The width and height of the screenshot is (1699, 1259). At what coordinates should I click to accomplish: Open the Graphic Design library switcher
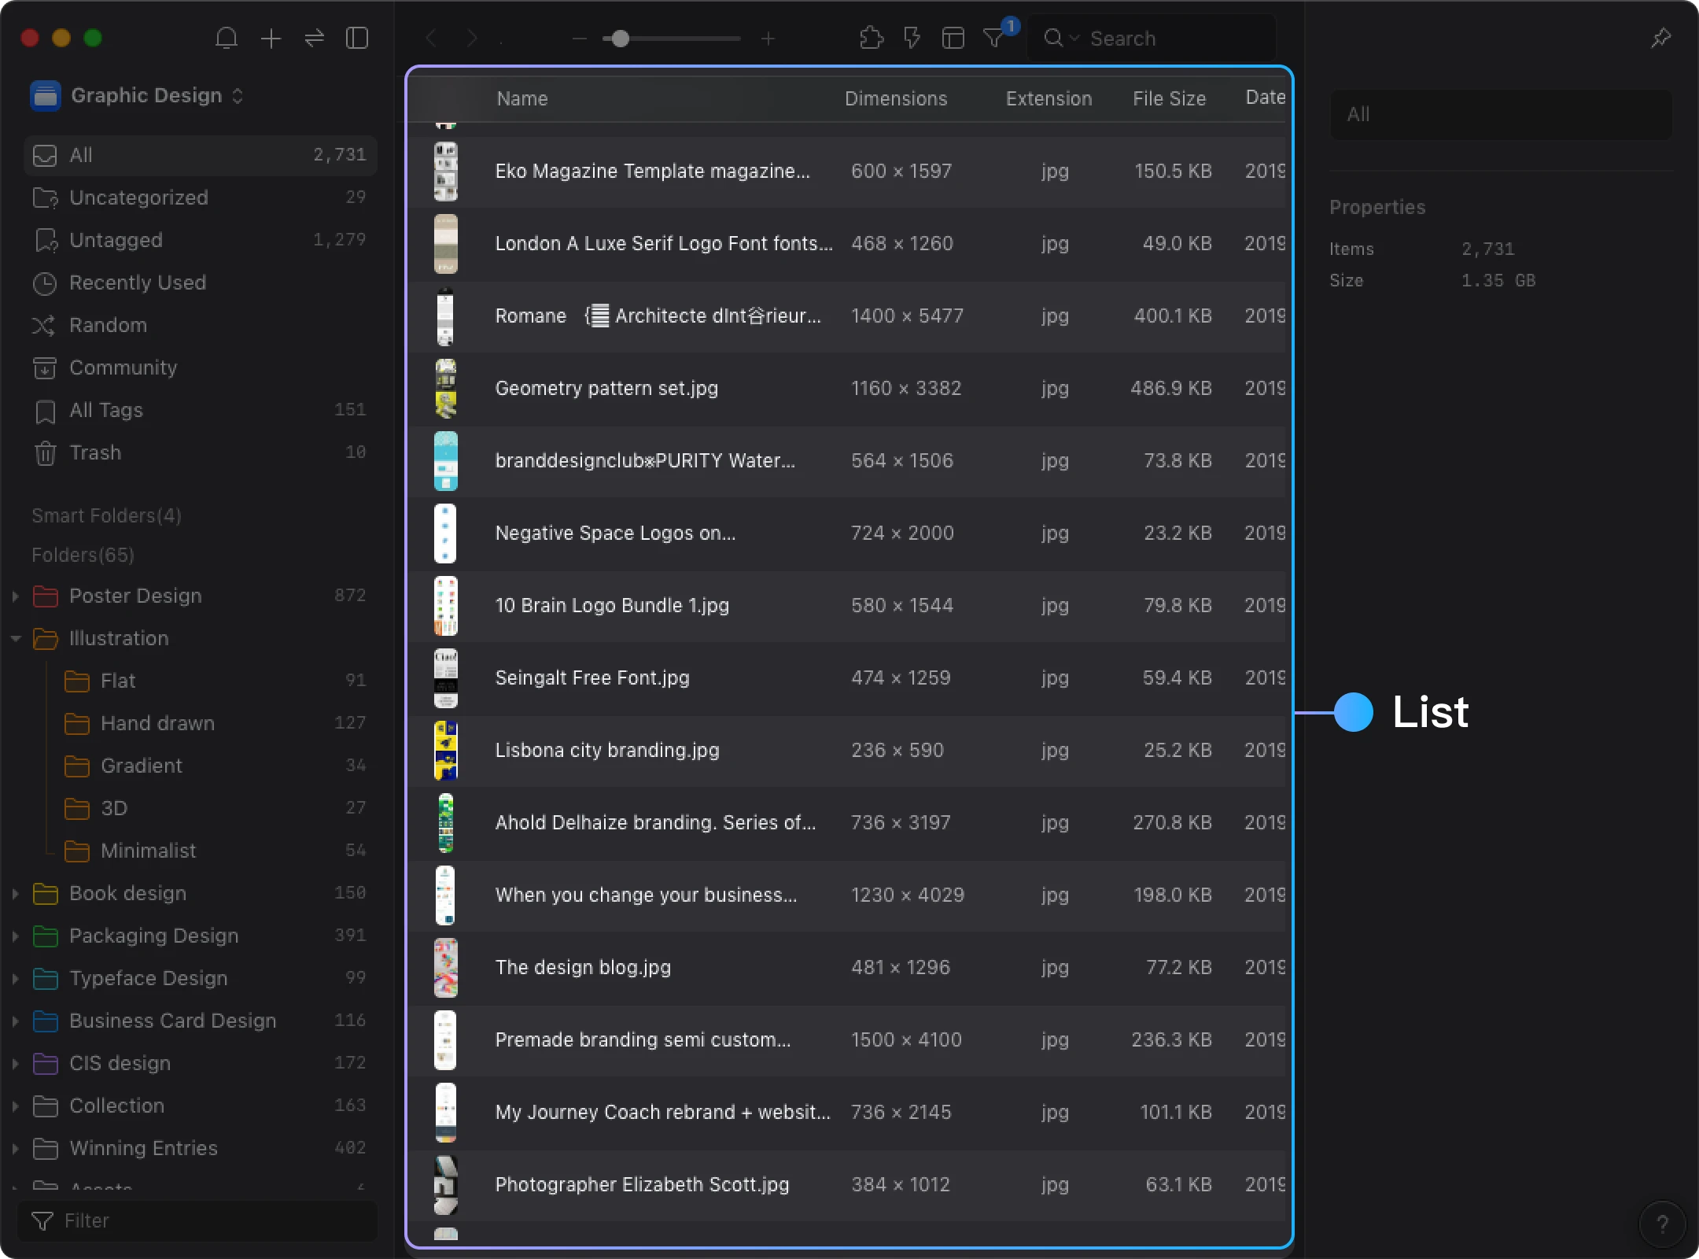click(138, 95)
